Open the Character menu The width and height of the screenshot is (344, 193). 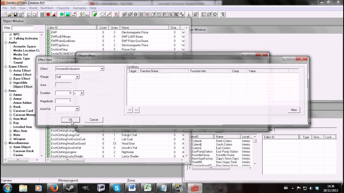tap(63, 8)
